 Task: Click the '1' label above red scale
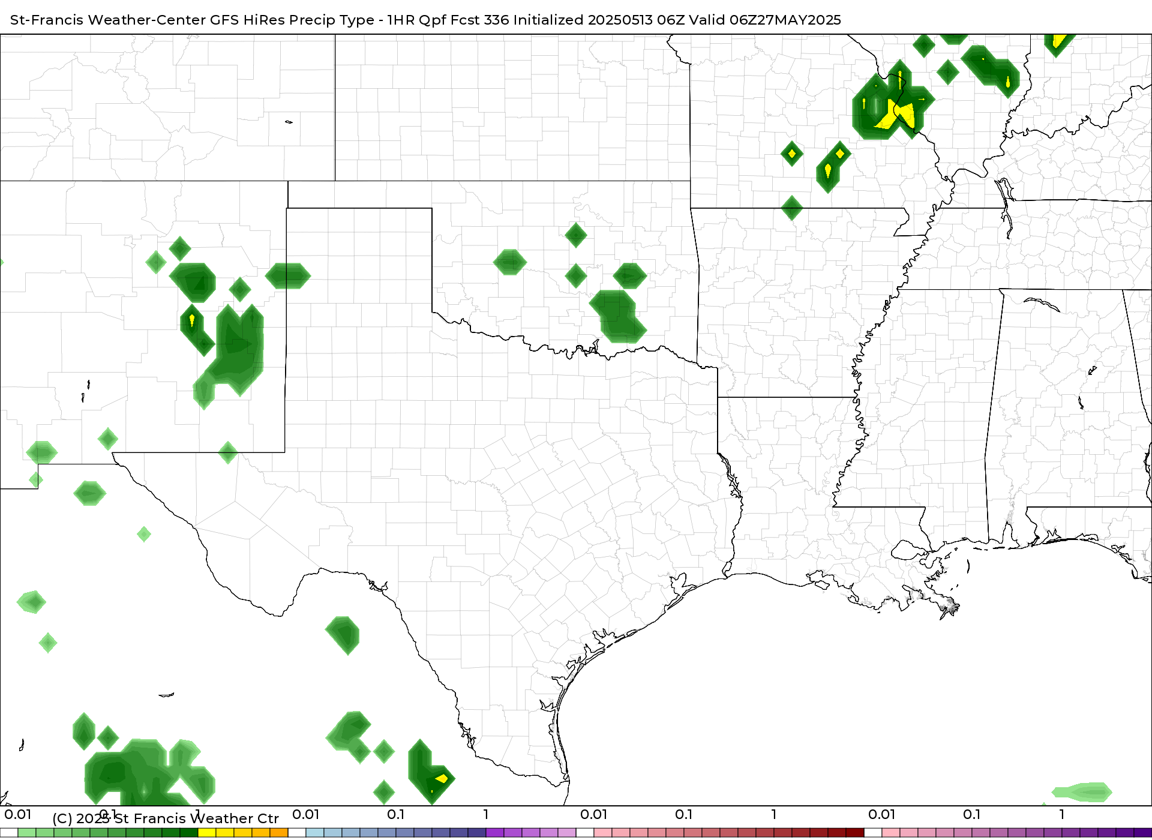(774, 815)
